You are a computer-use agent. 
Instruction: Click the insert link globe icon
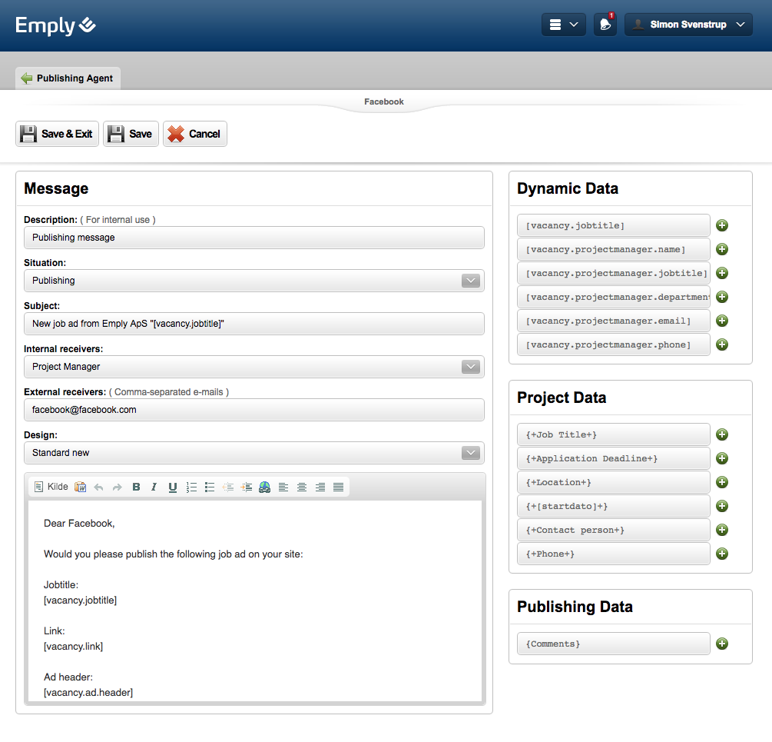point(264,487)
